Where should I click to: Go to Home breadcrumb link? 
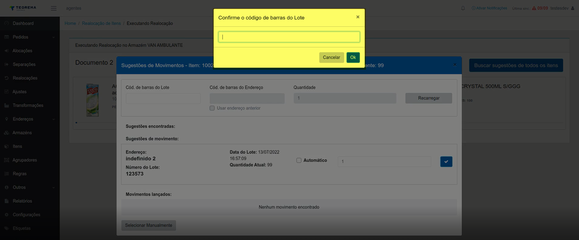(x=70, y=23)
